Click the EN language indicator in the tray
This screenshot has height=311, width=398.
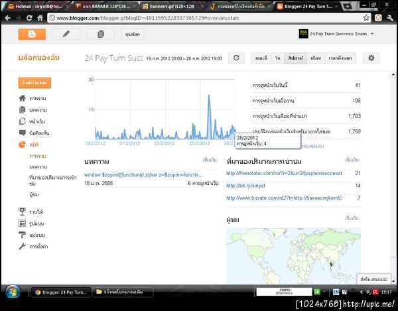(x=336, y=292)
